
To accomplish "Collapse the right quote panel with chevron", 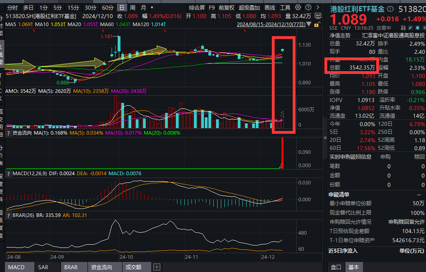I will [x=325, y=138].
